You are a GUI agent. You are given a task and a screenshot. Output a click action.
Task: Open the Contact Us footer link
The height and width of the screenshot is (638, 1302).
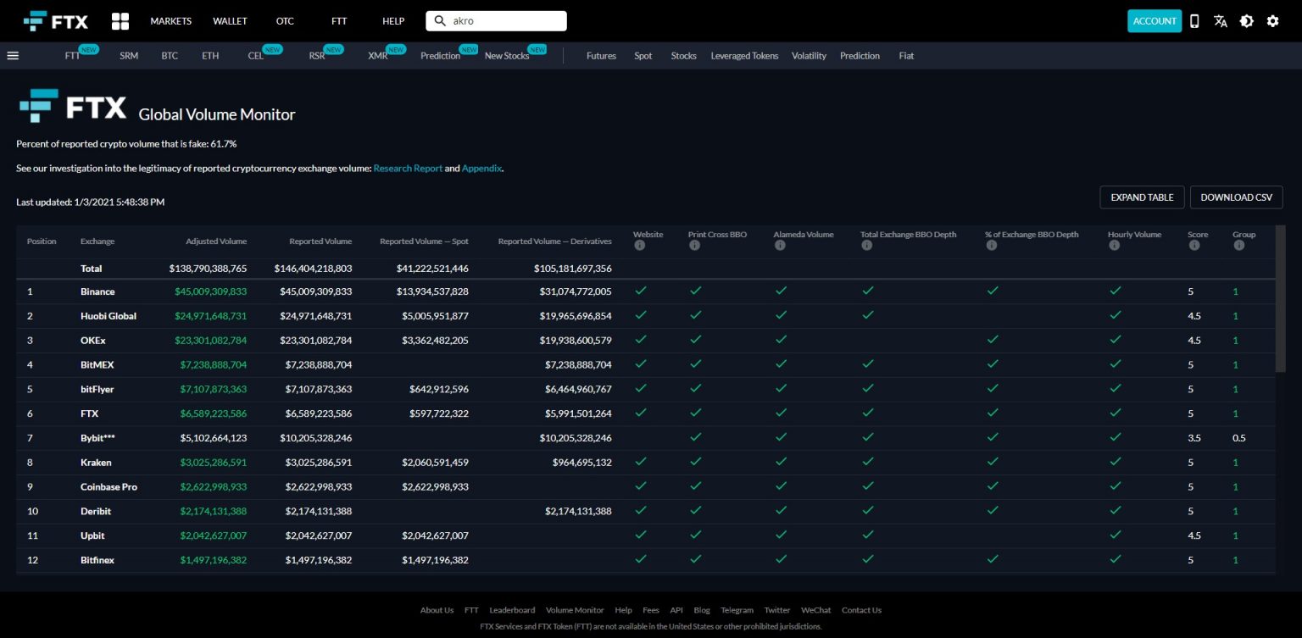point(861,610)
